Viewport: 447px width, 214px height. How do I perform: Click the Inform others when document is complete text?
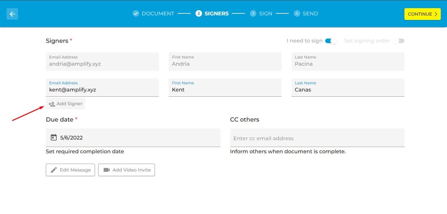[288, 152]
